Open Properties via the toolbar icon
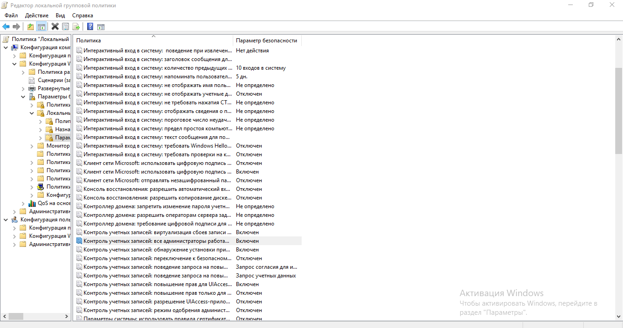 click(x=66, y=26)
